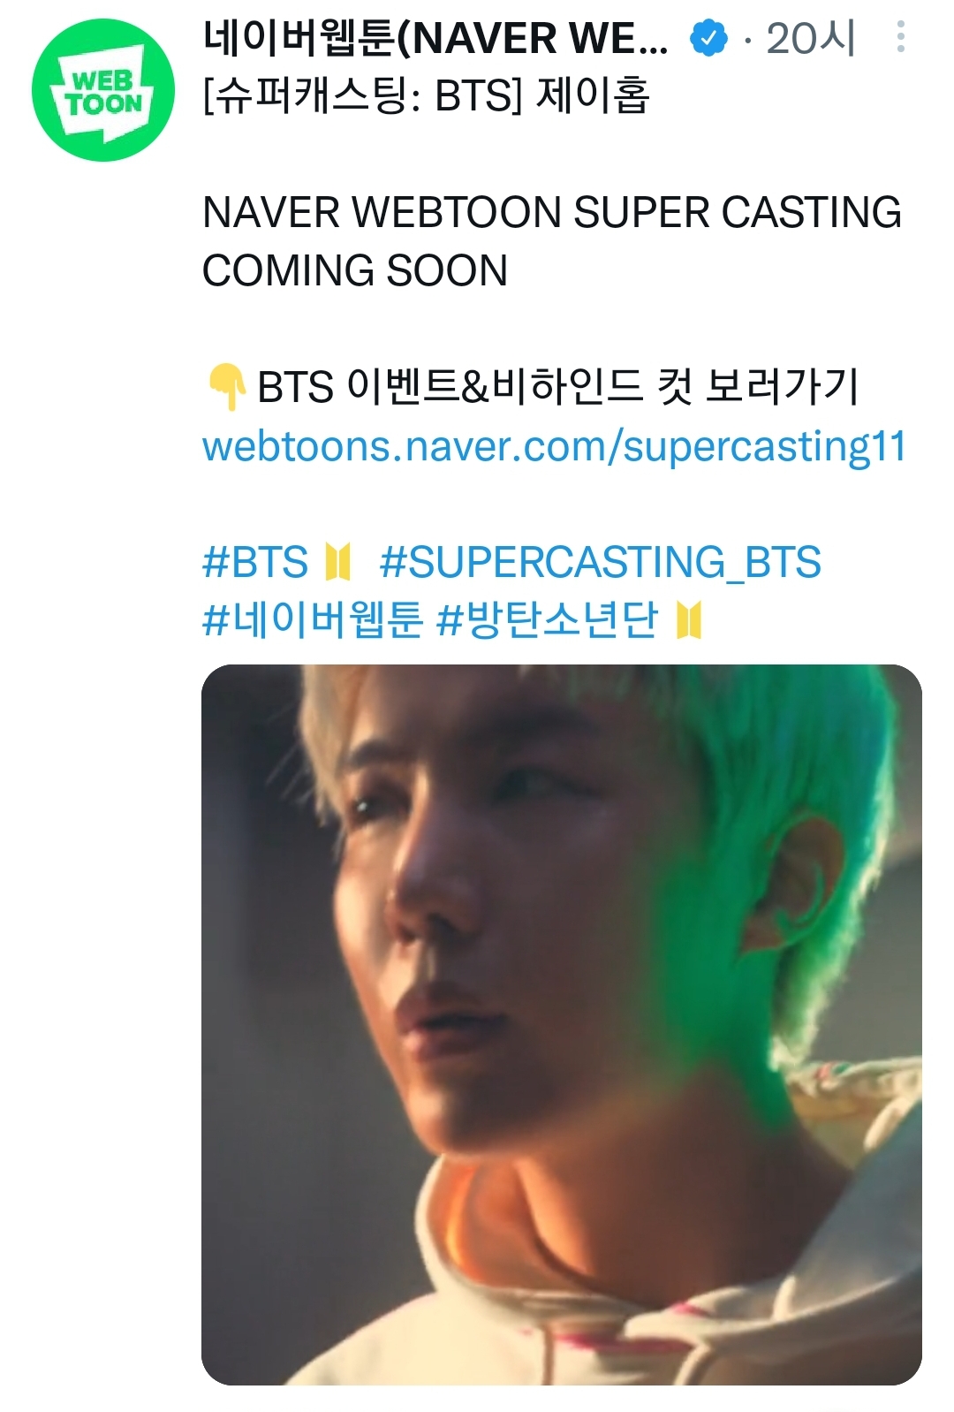Open the WEBTOON profile avatar
954x1412 pixels.
coord(104,92)
